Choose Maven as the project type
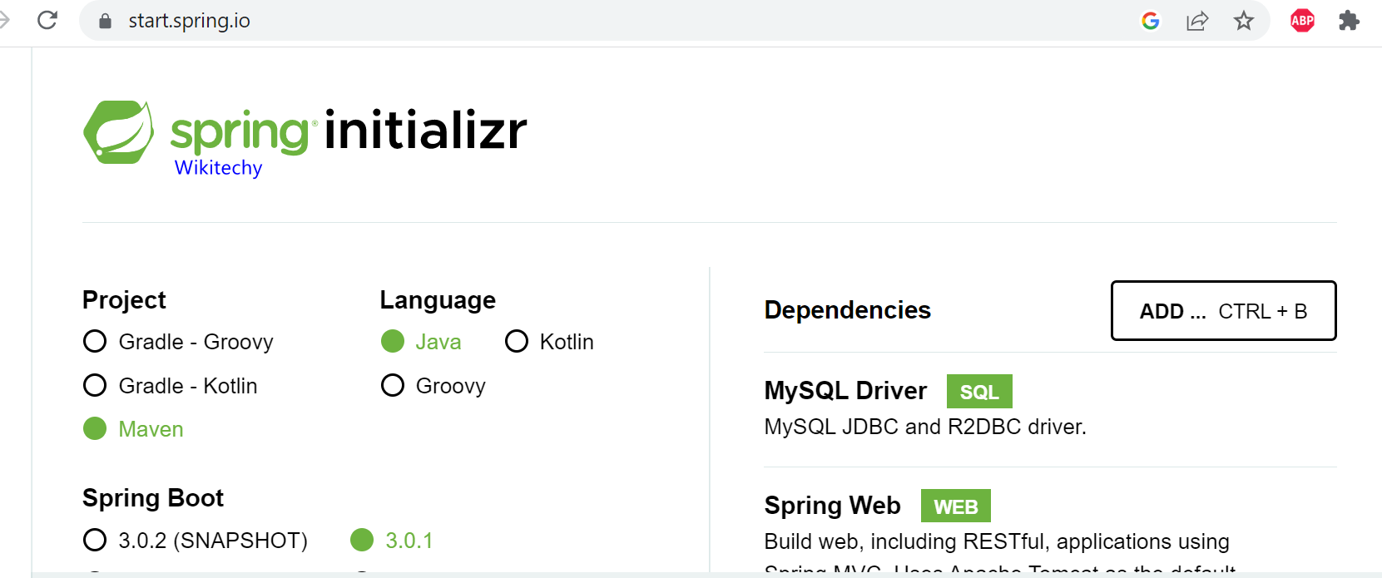Viewport: 1382px width, 578px height. click(x=133, y=429)
